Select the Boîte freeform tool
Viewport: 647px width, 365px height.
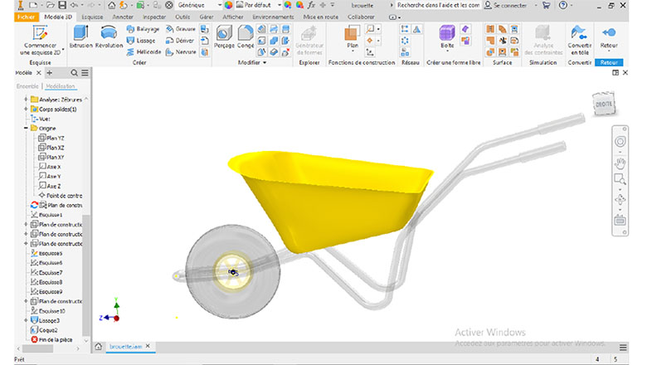[x=447, y=36]
